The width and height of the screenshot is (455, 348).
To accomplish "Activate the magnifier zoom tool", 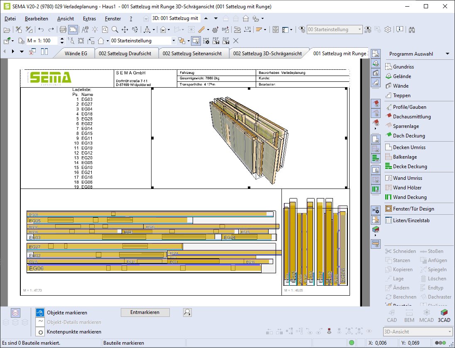I will (x=115, y=29).
